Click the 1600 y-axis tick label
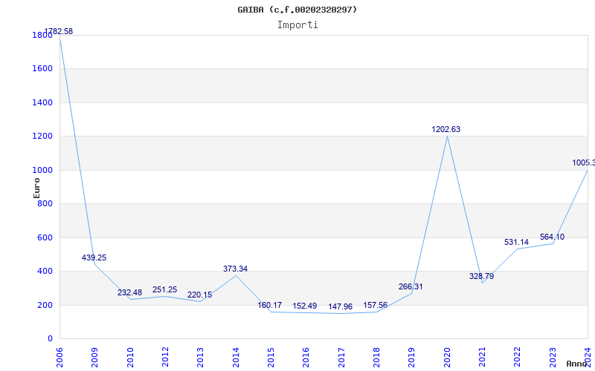The image size is (595, 371). pyautogui.click(x=42, y=69)
